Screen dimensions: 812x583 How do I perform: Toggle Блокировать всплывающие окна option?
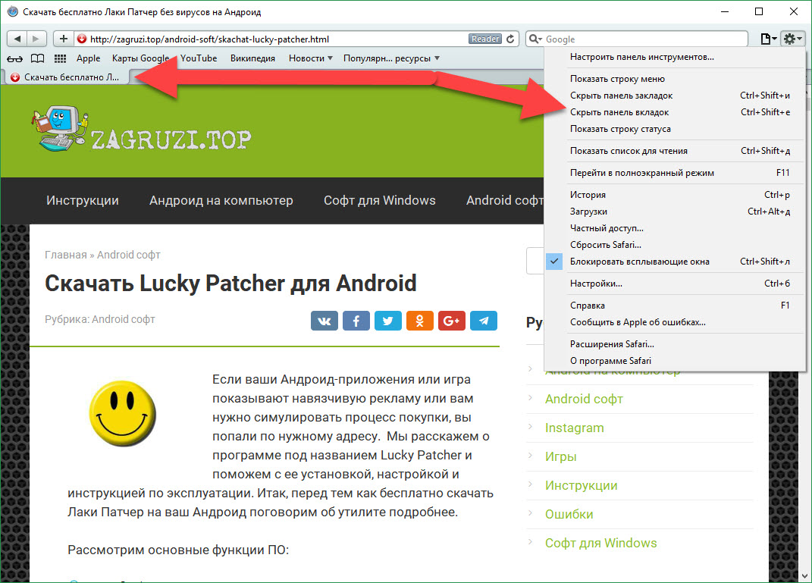click(x=639, y=262)
